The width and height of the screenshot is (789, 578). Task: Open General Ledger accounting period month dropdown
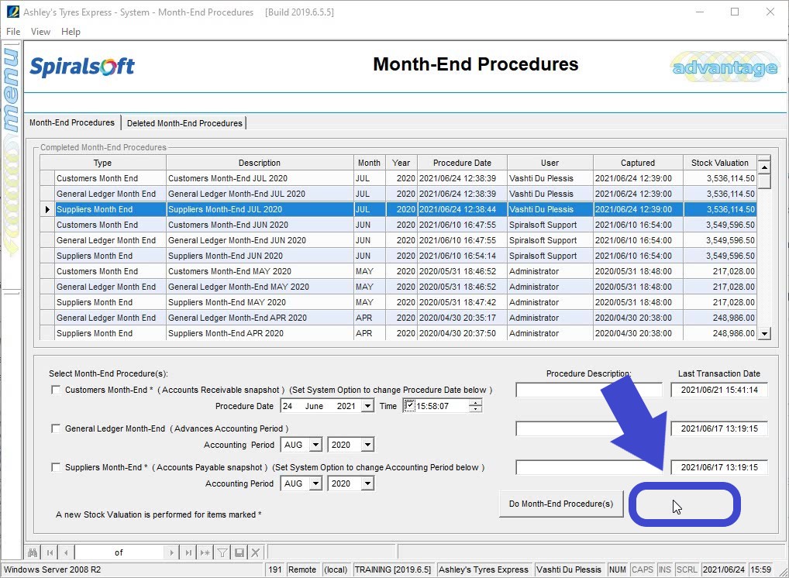tap(315, 445)
